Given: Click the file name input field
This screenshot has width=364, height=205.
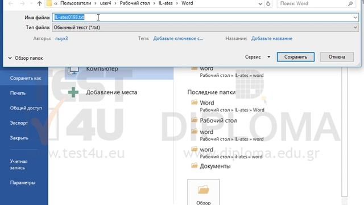Looking at the screenshot, I should (205, 18).
